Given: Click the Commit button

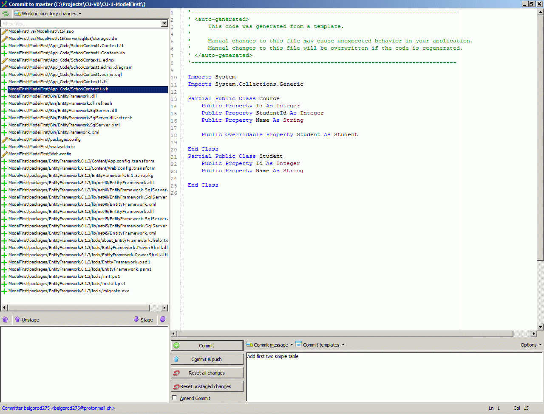Looking at the screenshot, I should [207, 346].
